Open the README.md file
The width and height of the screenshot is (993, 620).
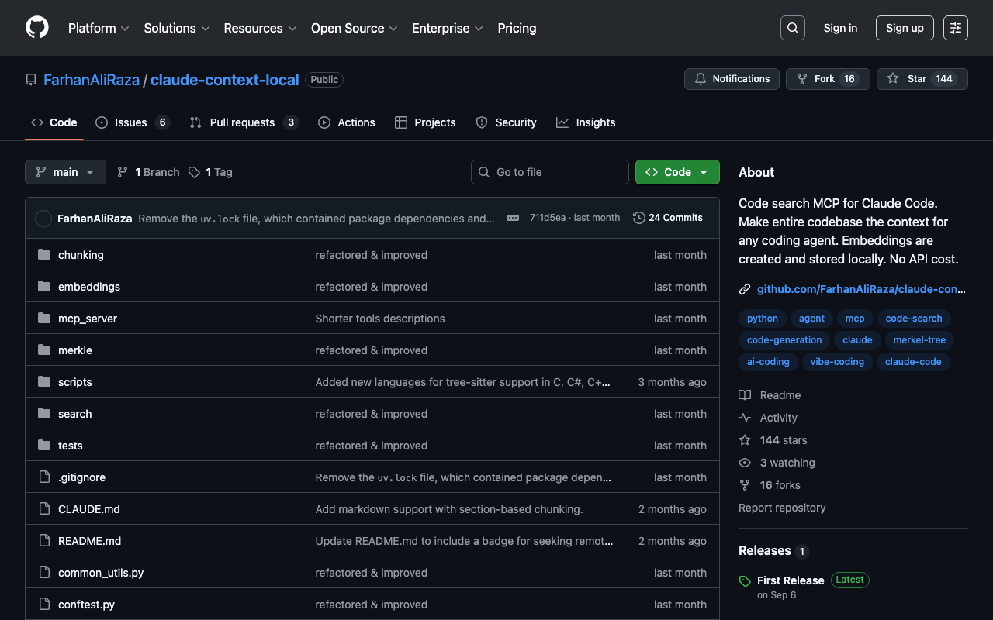[x=89, y=541]
